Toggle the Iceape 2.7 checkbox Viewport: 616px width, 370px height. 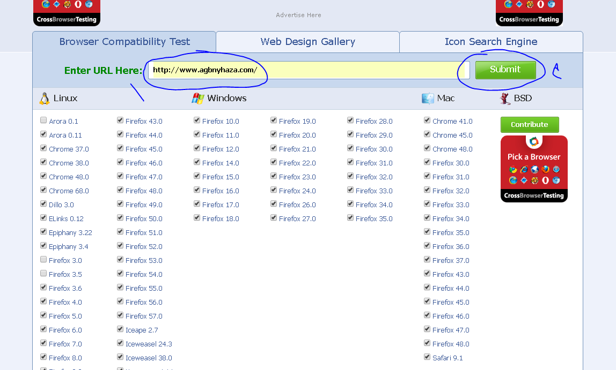tap(120, 329)
